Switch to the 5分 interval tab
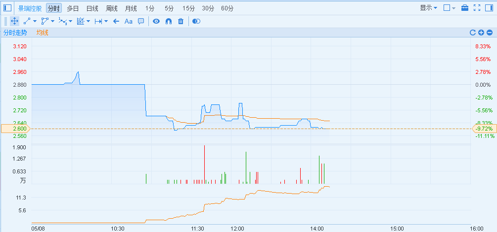The width and height of the screenshot is (497, 232). coord(169,8)
